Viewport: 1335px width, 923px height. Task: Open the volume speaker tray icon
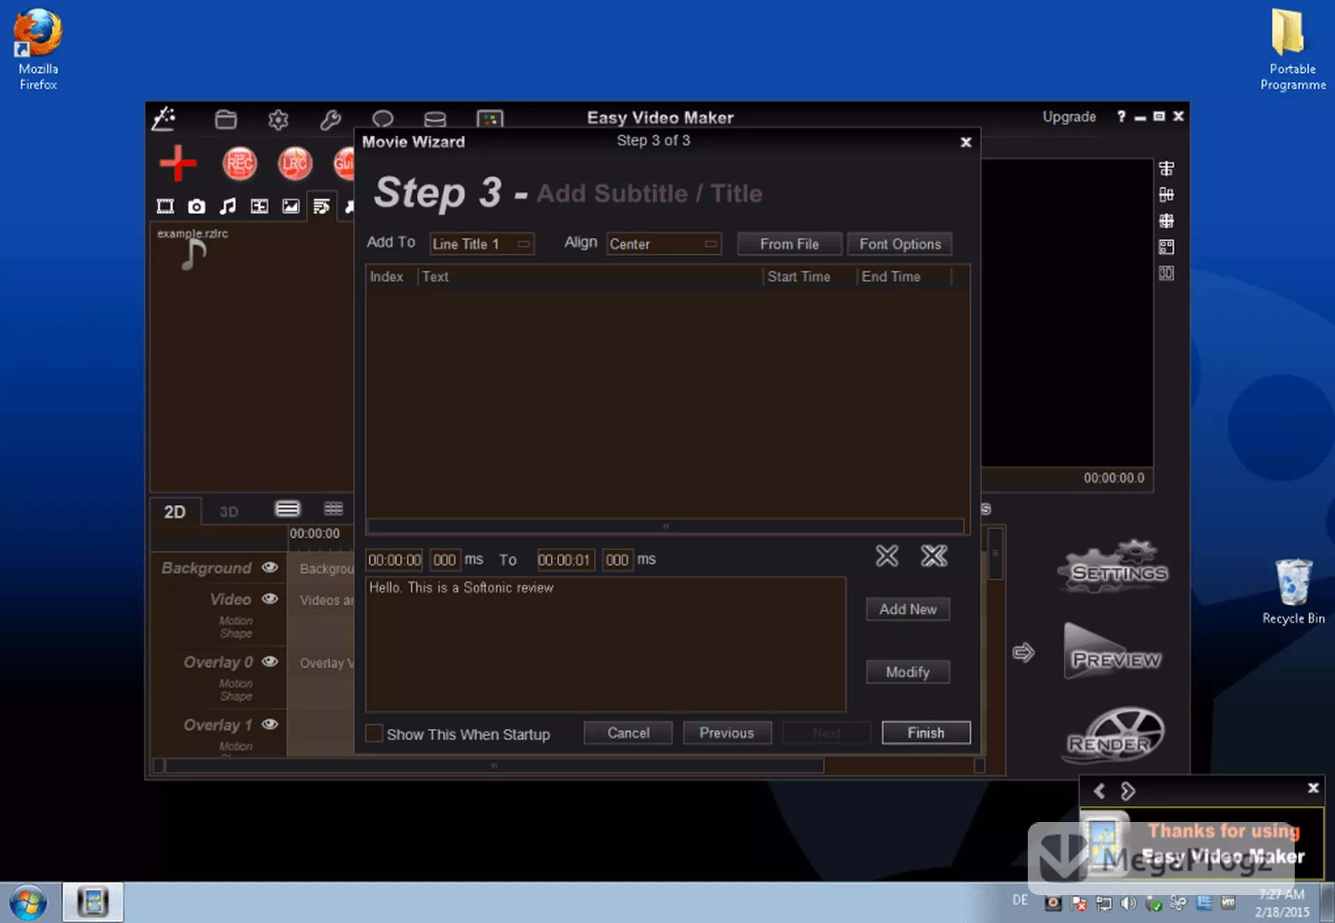click(x=1128, y=903)
